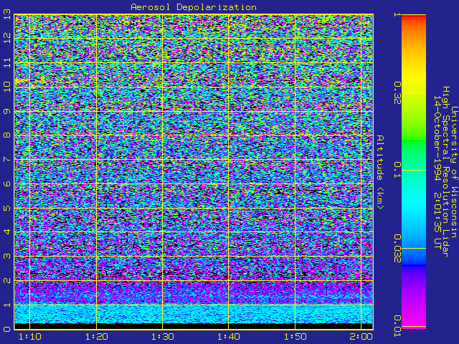Click the altitude label 9

[6, 112]
